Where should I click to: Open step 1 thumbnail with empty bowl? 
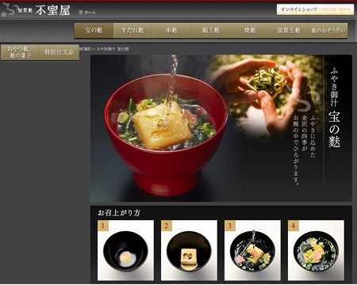coord(125,250)
